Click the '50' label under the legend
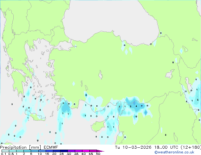This screenshot has width=201, height=155. [x=98, y=154]
